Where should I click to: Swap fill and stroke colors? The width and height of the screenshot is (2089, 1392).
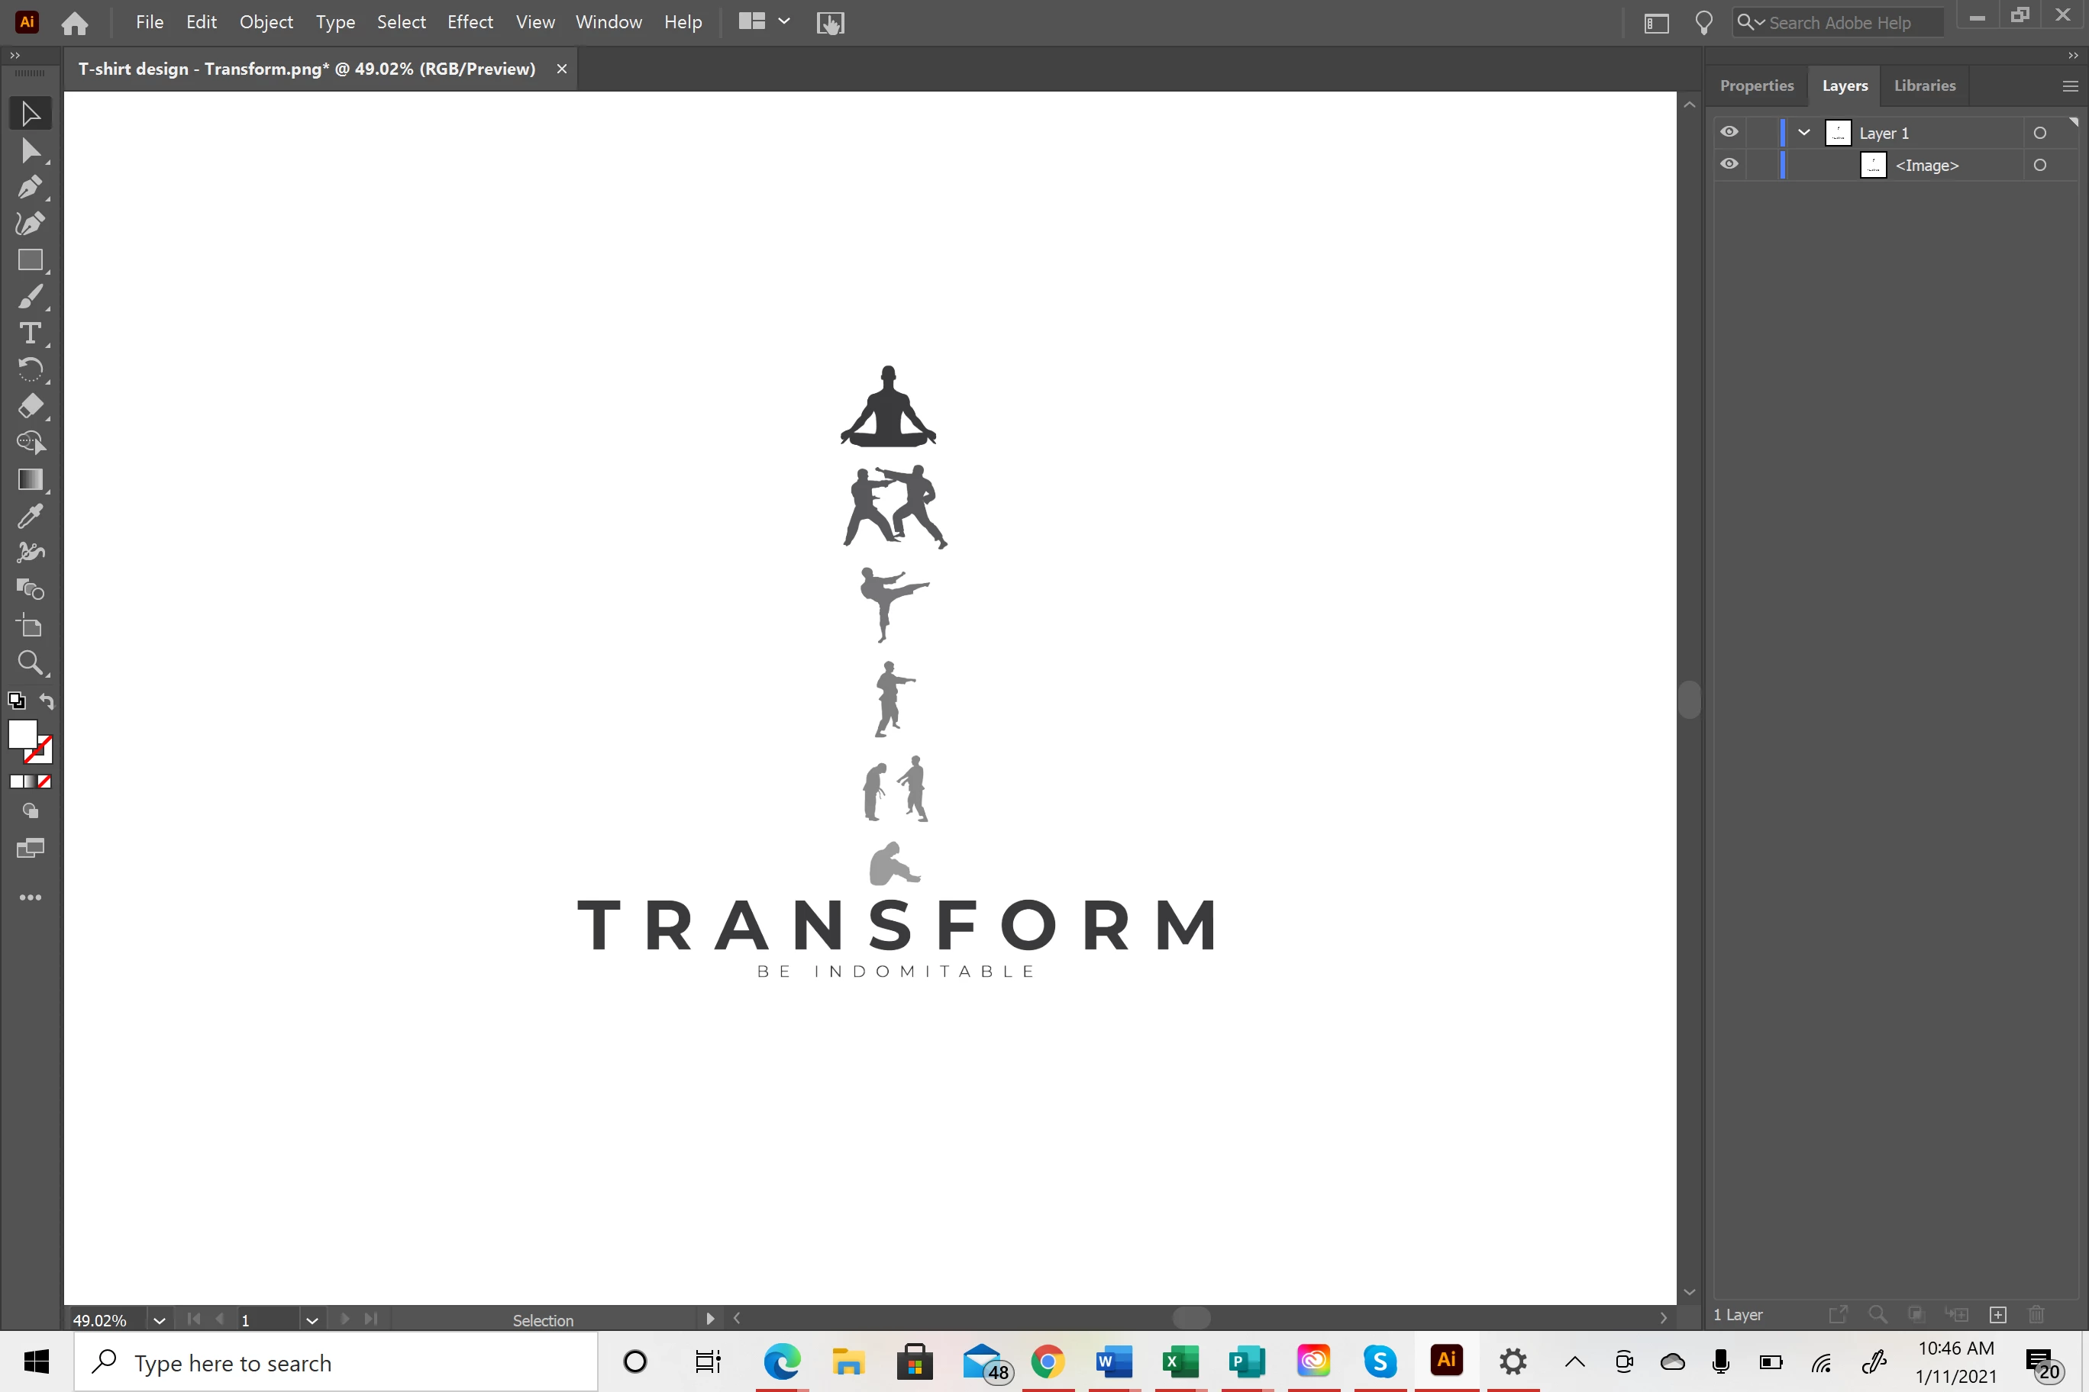tap(47, 701)
